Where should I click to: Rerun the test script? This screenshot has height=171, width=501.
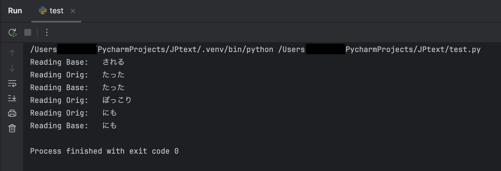[x=12, y=33]
